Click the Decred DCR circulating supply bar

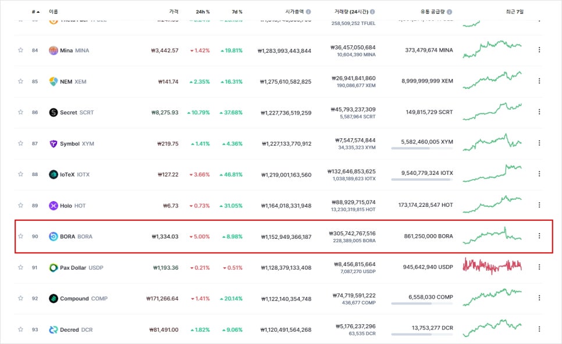point(422,334)
